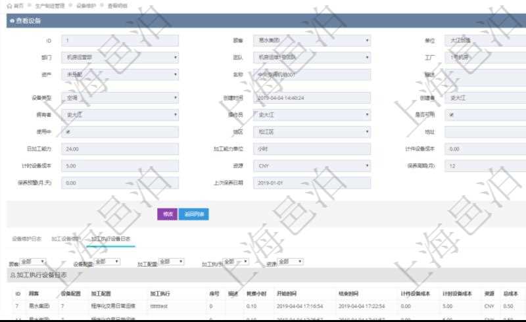Click the 查看设备 panel header icon

pyautogui.click(x=12, y=21)
